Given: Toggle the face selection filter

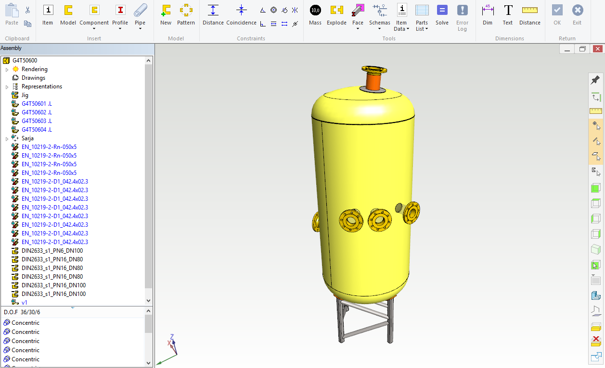Looking at the screenshot, I should point(596,157).
